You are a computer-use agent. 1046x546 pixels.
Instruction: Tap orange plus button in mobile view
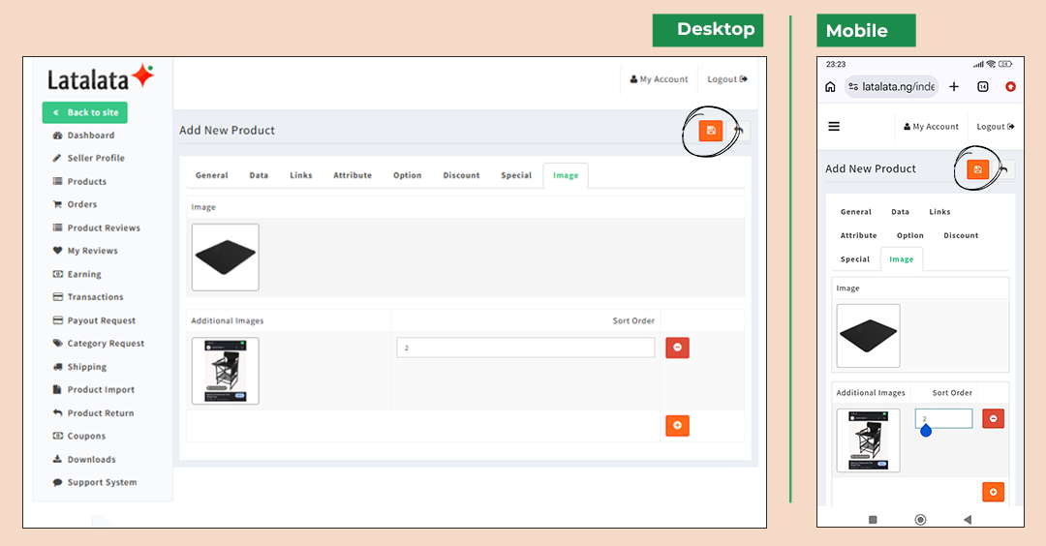(x=993, y=492)
